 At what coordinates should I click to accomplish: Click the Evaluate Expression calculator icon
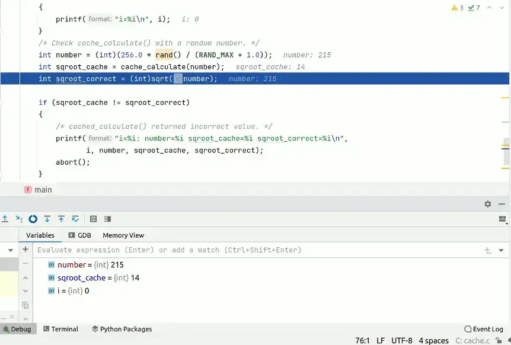93,219
